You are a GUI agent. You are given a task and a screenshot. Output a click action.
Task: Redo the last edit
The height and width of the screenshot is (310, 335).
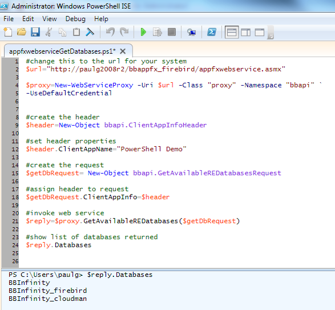[x=124, y=33]
